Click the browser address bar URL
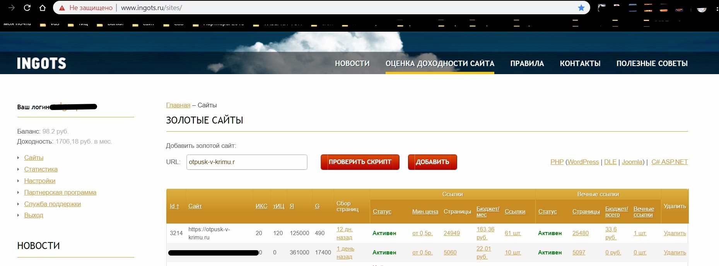The height and width of the screenshot is (266, 719). pos(152,8)
